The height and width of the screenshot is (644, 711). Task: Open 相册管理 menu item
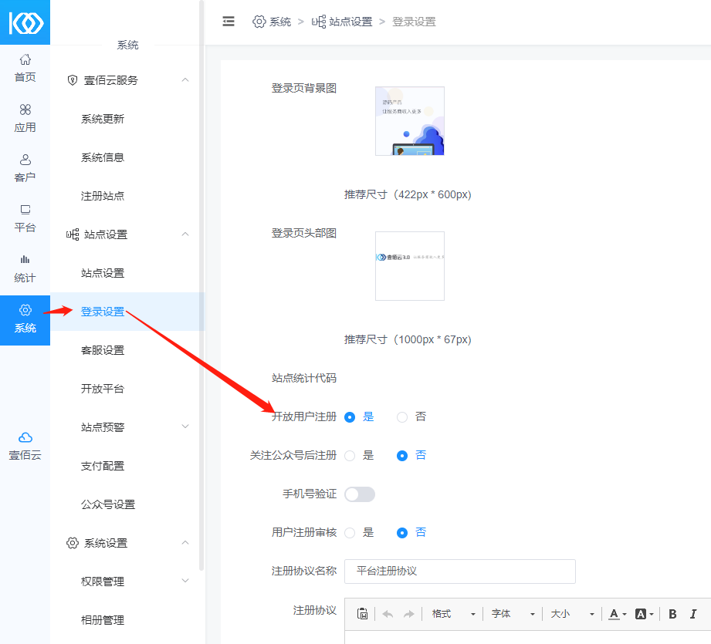click(103, 620)
